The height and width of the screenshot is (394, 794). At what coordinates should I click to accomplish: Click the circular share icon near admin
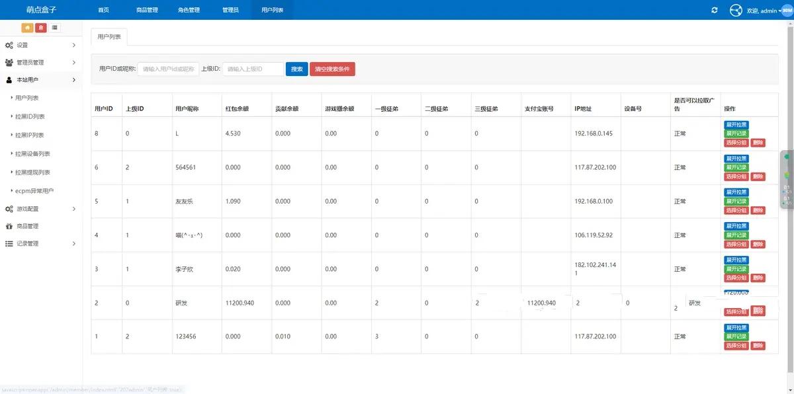click(736, 11)
